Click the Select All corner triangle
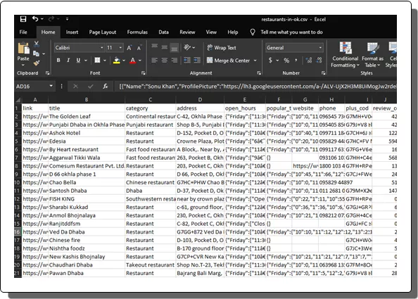 [x=18, y=100]
